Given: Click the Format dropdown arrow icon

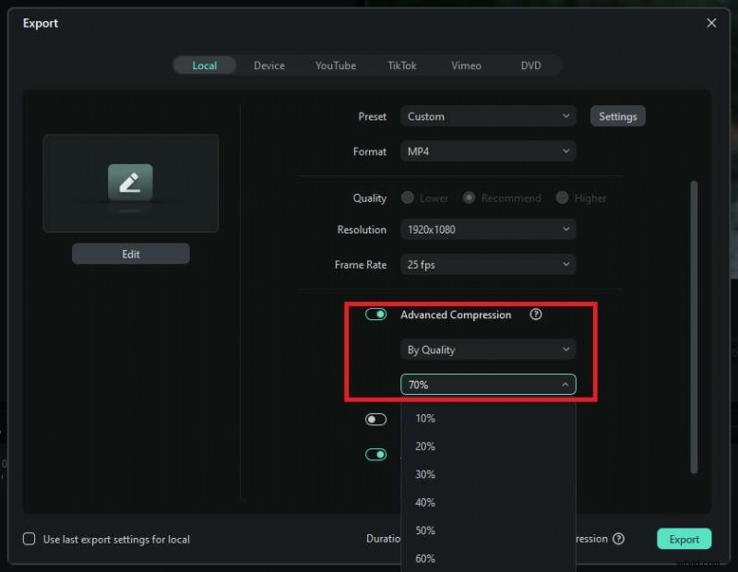Looking at the screenshot, I should pyautogui.click(x=566, y=150).
